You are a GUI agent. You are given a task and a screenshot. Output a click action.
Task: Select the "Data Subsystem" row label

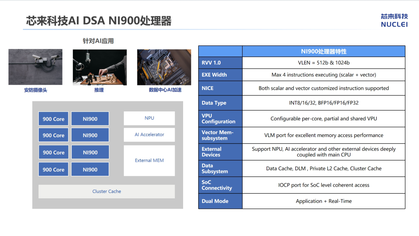pyautogui.click(x=220, y=168)
